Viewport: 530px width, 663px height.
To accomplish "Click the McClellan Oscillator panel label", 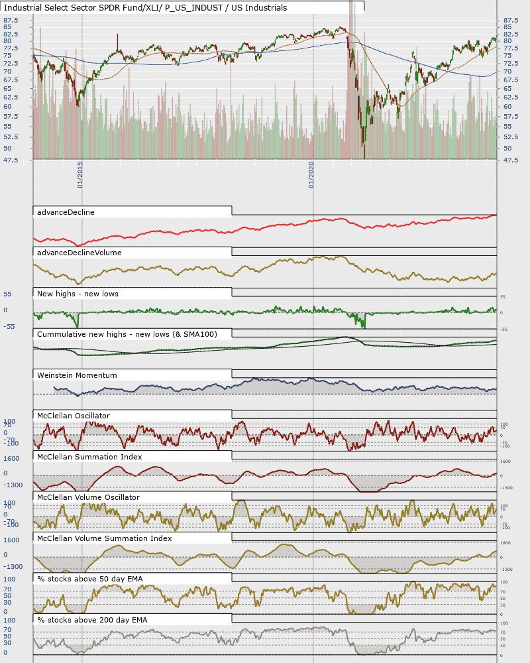I will [x=73, y=416].
